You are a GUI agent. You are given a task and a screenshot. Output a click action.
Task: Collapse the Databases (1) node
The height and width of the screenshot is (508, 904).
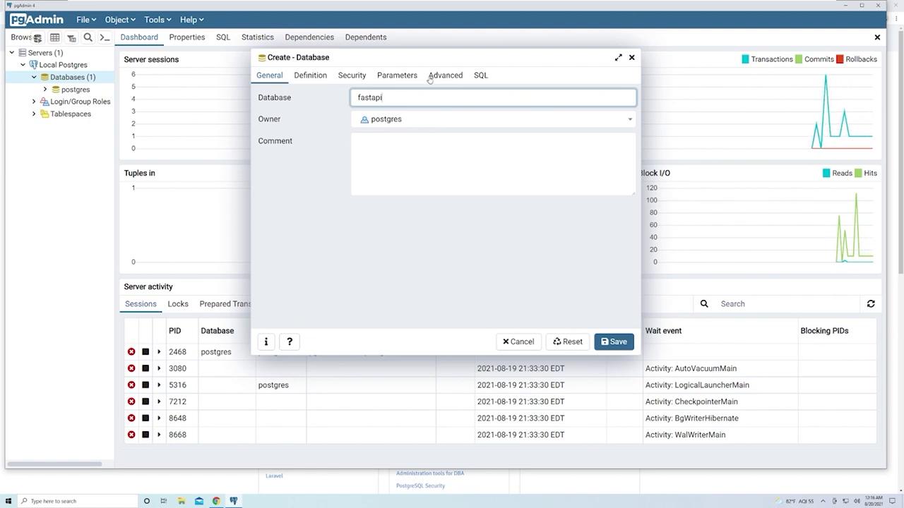tap(34, 77)
